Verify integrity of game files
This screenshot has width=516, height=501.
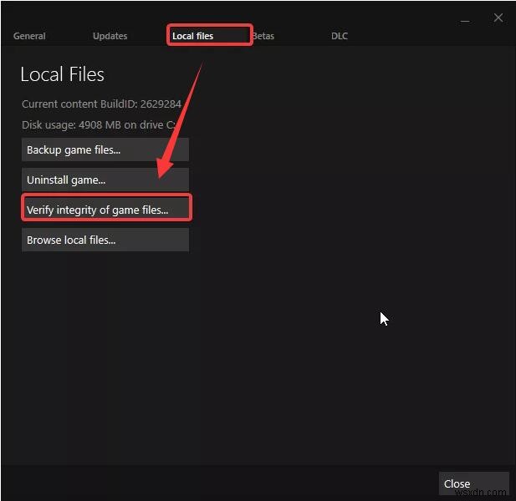[x=105, y=210]
